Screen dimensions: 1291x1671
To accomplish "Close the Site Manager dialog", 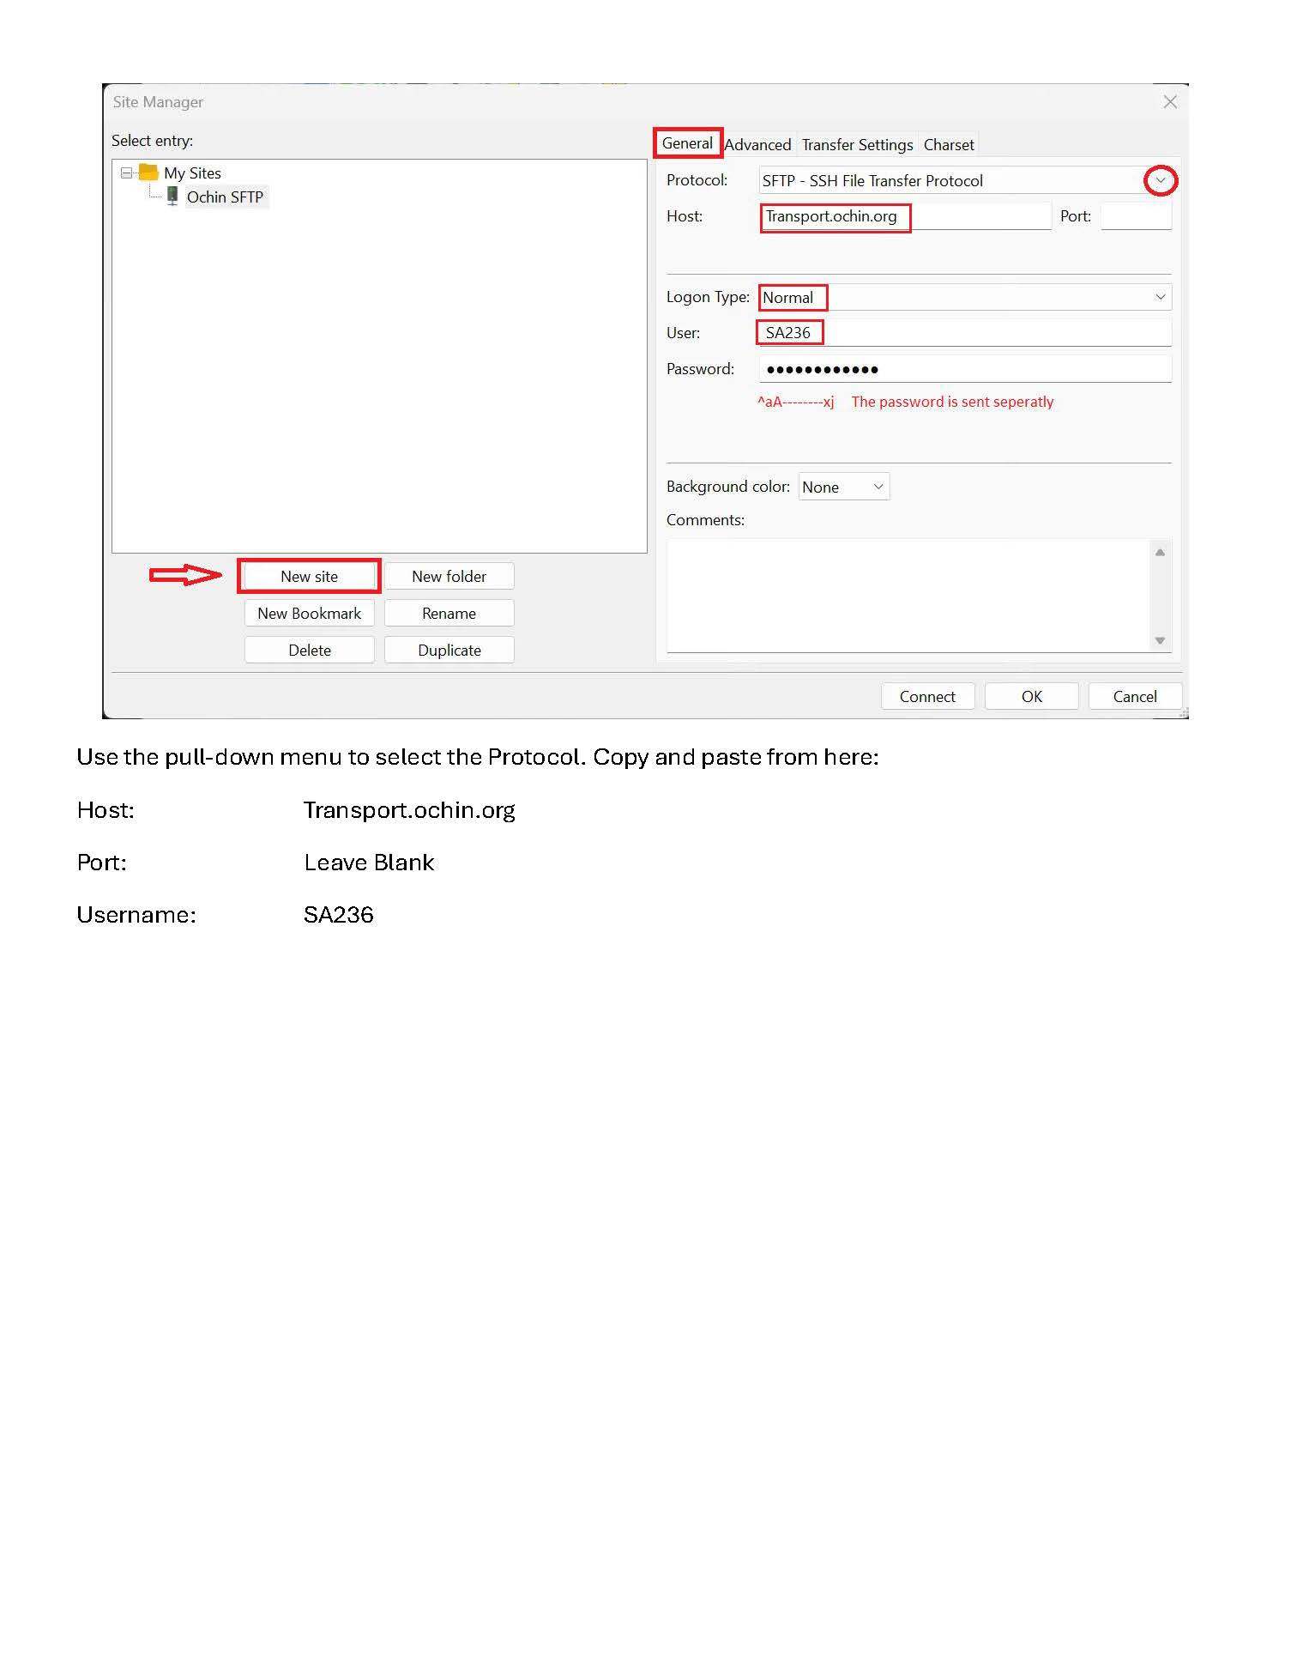I will [1169, 102].
